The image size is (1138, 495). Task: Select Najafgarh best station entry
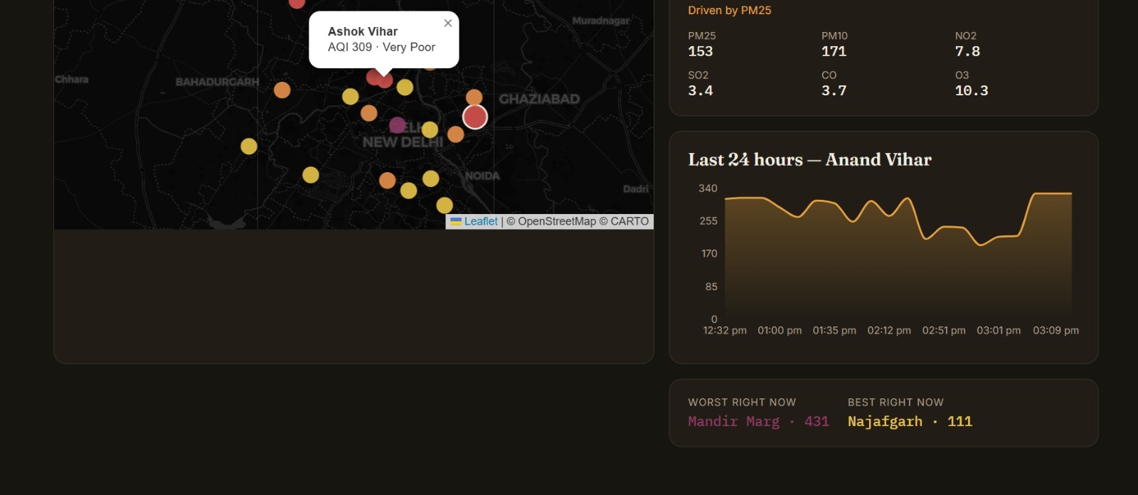910,422
